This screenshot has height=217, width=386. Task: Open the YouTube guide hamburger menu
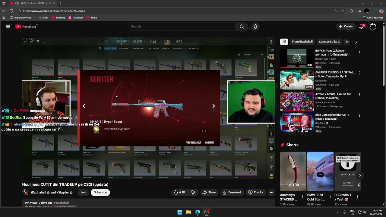coord(8,27)
